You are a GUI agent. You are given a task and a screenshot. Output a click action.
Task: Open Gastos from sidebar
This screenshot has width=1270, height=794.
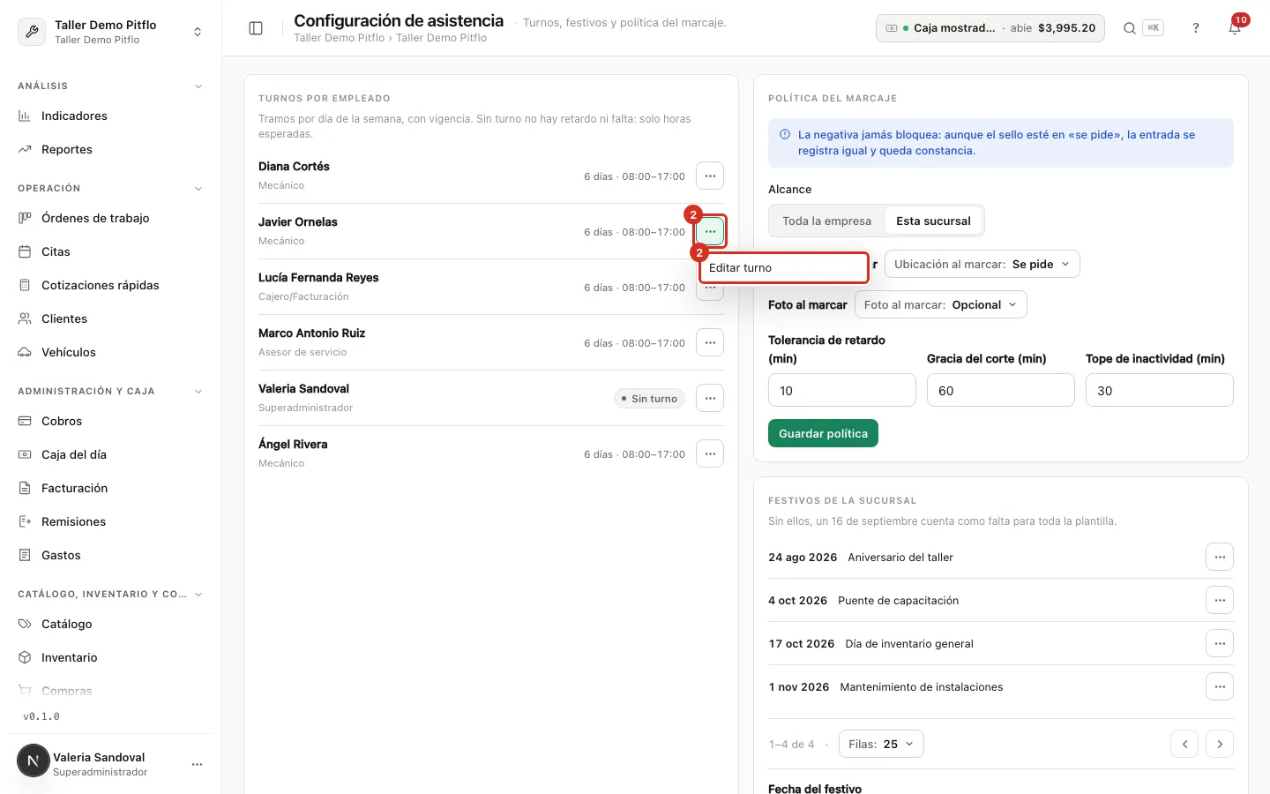coord(110,555)
